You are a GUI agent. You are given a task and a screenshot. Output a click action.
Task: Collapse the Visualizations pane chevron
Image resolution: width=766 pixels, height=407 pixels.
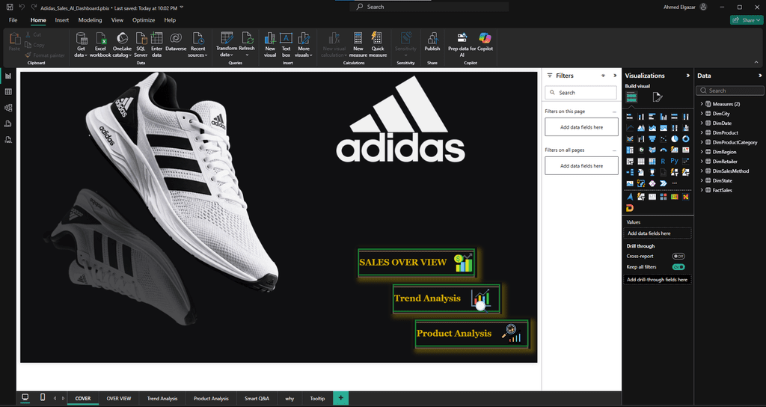pyautogui.click(x=688, y=76)
